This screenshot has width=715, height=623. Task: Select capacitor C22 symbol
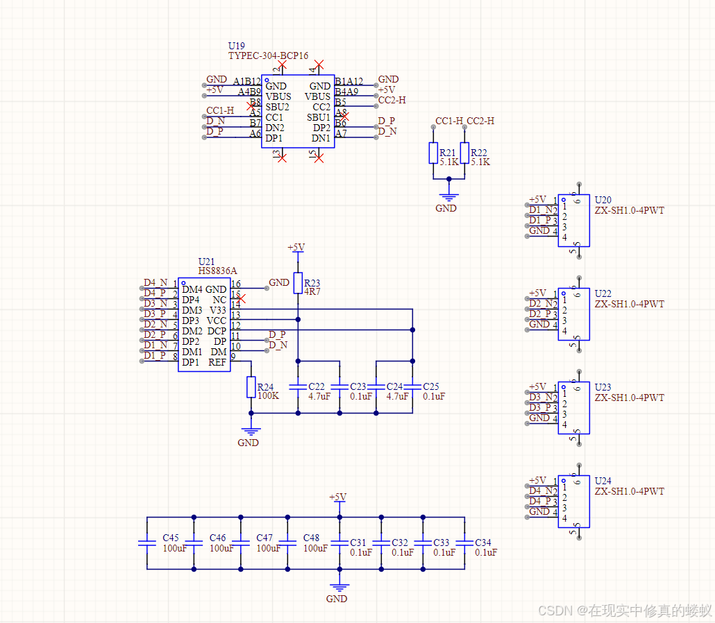point(298,386)
